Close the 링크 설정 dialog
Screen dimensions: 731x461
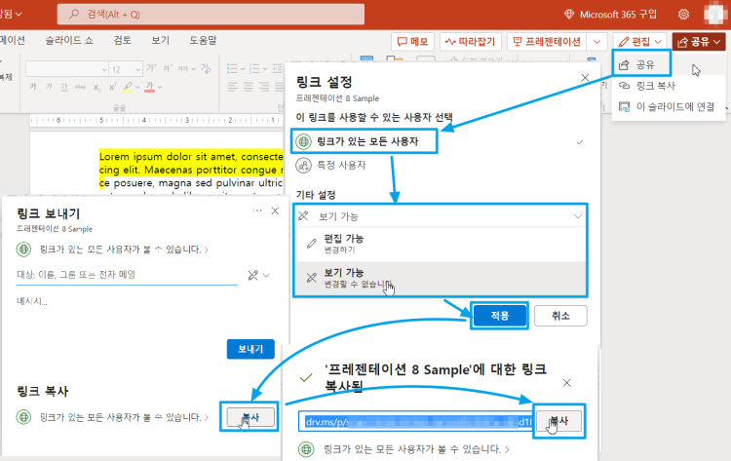point(585,78)
